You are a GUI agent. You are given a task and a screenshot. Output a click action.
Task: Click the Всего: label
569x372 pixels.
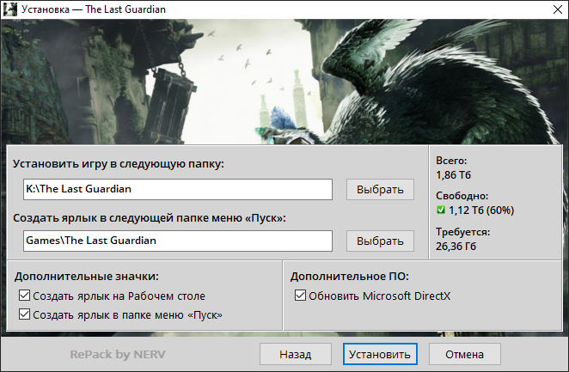pos(451,161)
